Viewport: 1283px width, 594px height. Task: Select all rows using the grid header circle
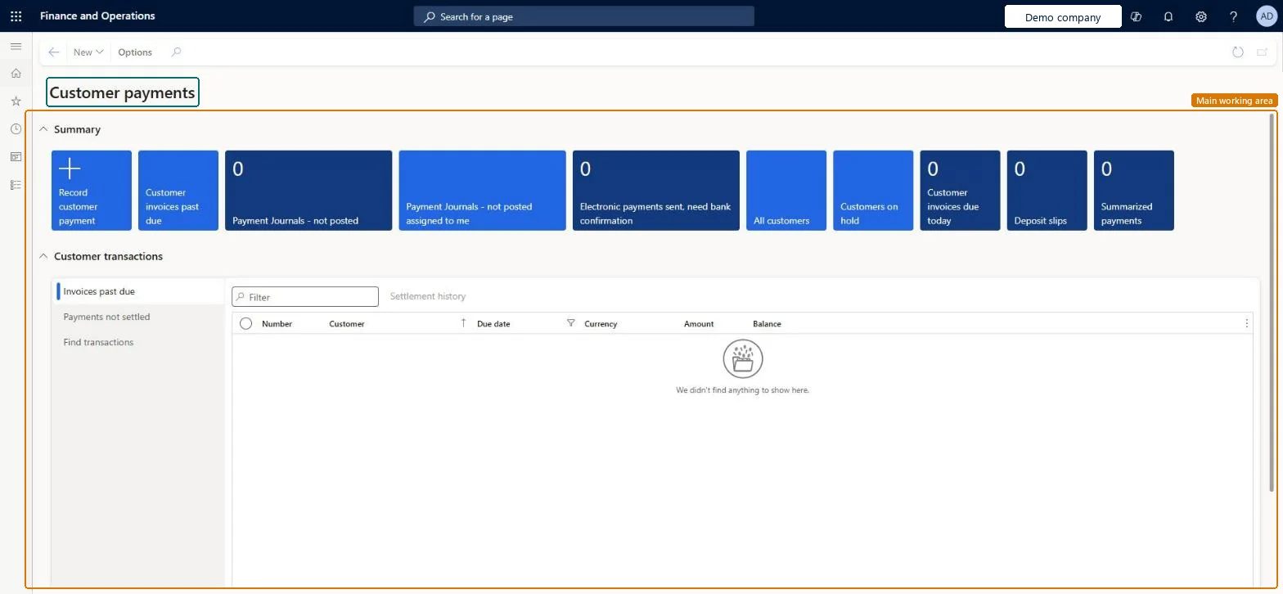coord(245,323)
